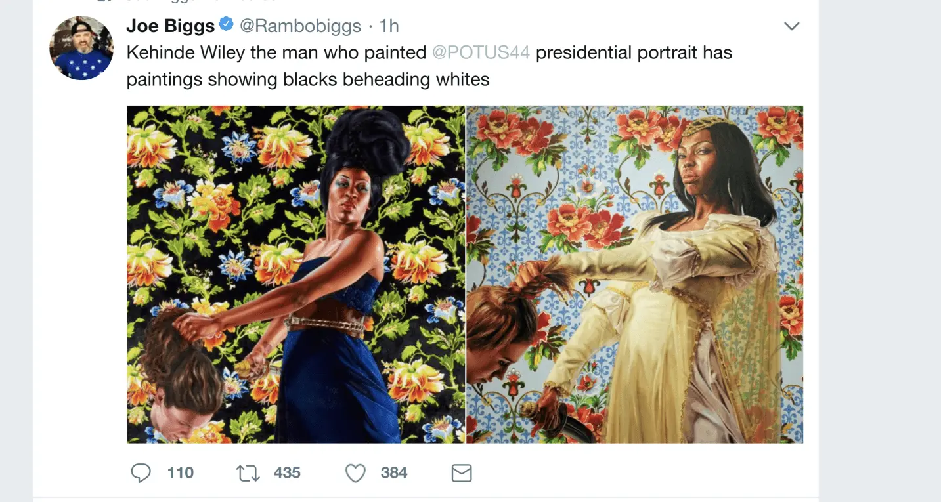The height and width of the screenshot is (502, 941).
Task: Open the tweet via the 1h timestamp
Action: (x=389, y=26)
